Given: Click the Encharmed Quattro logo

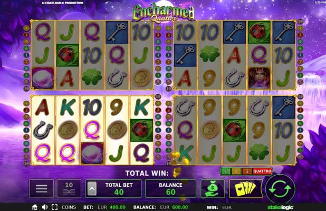Looking at the screenshot, I should (x=164, y=12).
